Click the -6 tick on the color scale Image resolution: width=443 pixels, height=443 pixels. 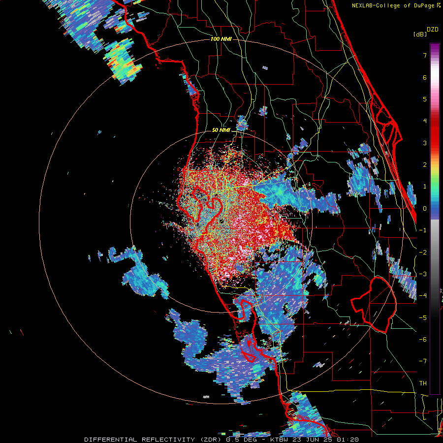coord(423,340)
